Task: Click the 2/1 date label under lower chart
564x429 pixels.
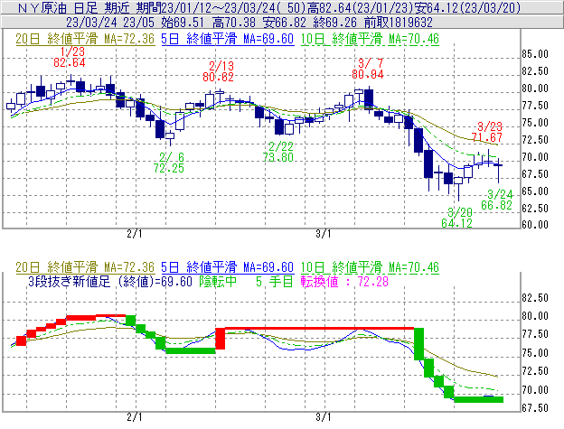Action: click(135, 417)
